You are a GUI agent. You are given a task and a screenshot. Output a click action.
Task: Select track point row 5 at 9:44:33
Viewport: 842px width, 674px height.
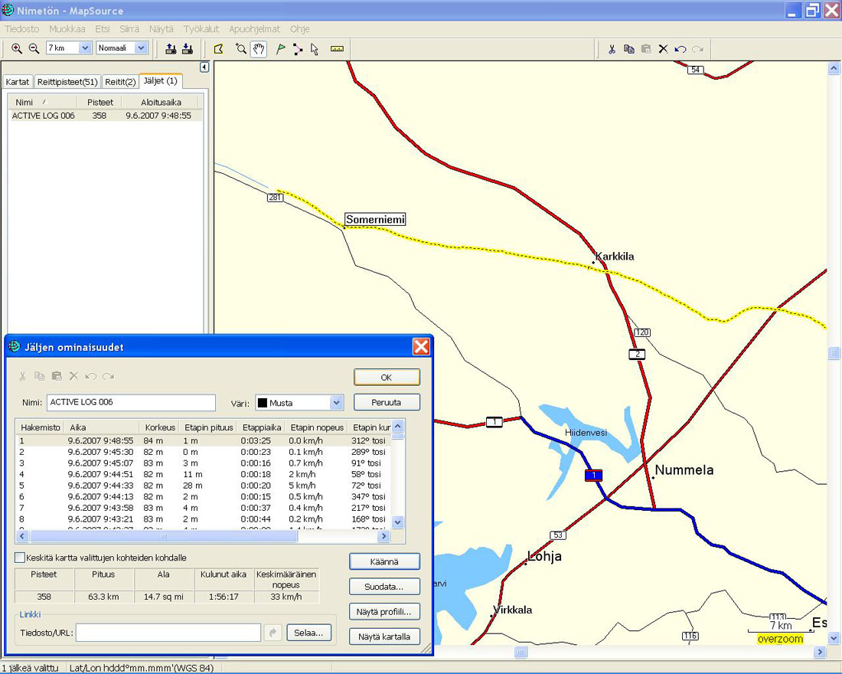[204, 486]
